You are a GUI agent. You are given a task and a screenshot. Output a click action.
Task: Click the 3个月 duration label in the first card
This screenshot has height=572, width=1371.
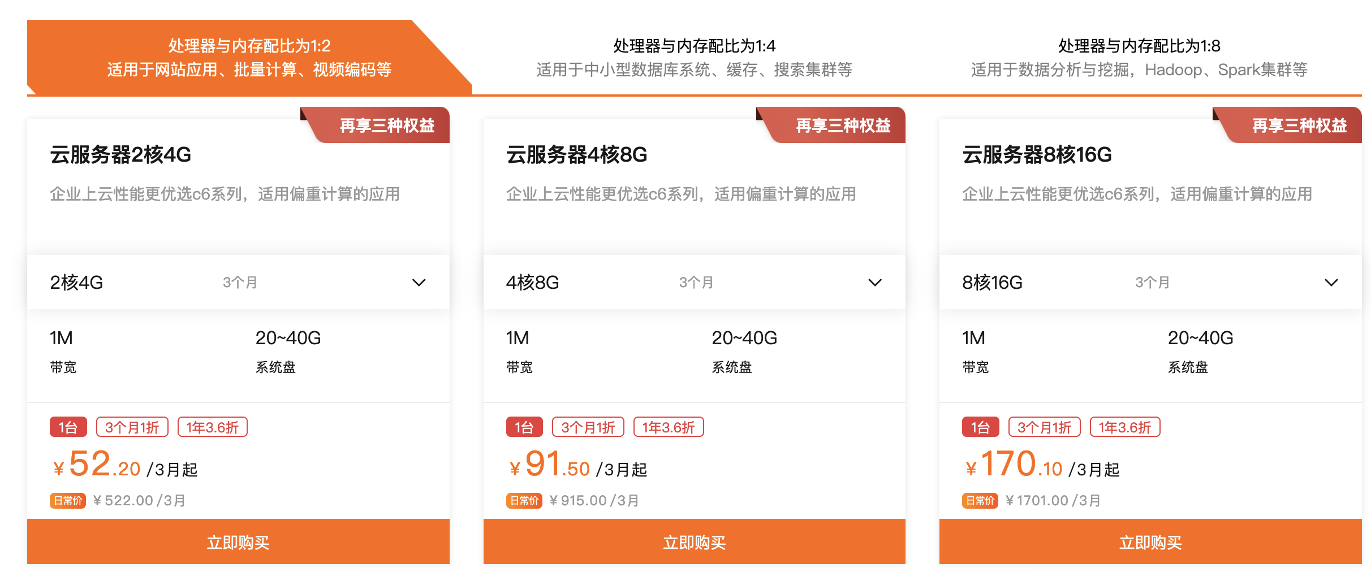240,282
